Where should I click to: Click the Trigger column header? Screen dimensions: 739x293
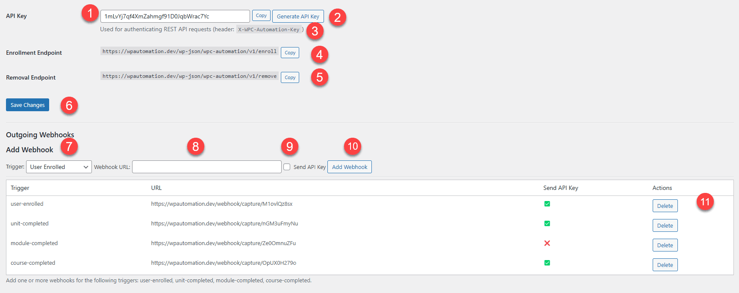pyautogui.click(x=20, y=188)
